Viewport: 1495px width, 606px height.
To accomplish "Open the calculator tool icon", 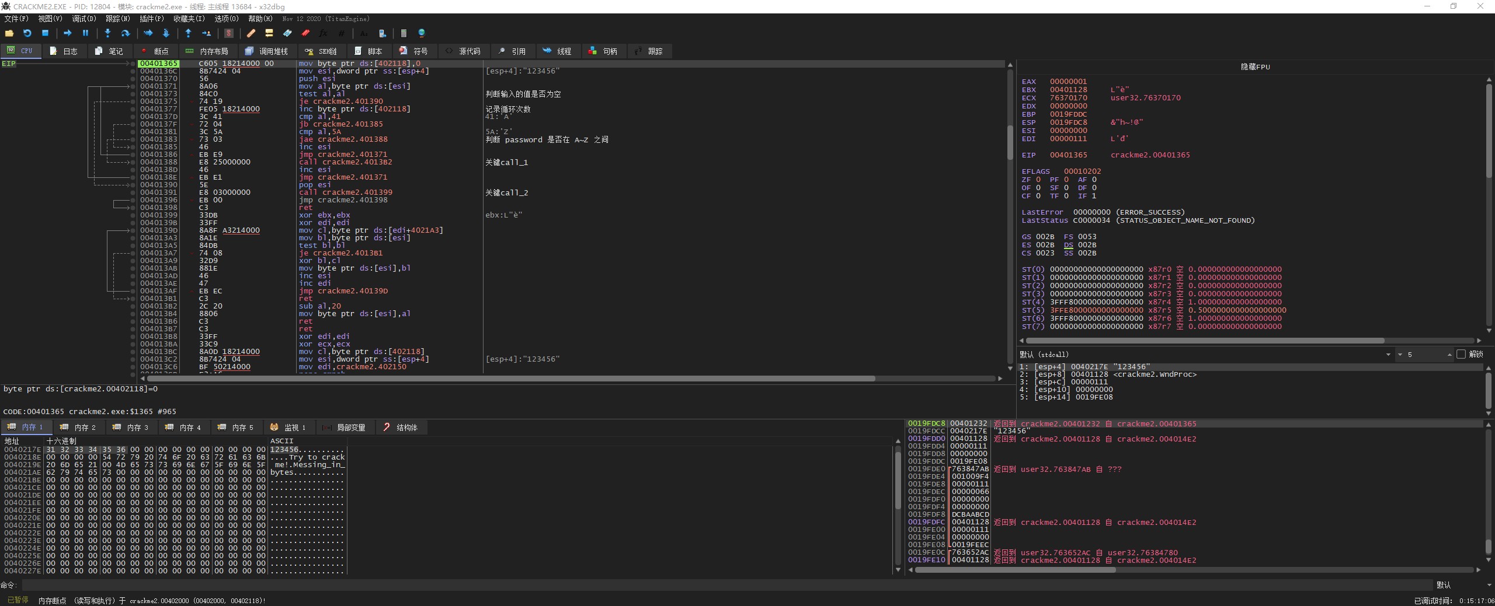I will click(404, 33).
